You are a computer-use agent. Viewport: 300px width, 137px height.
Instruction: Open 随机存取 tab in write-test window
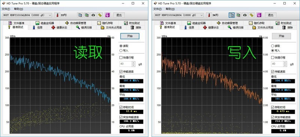(257, 23)
